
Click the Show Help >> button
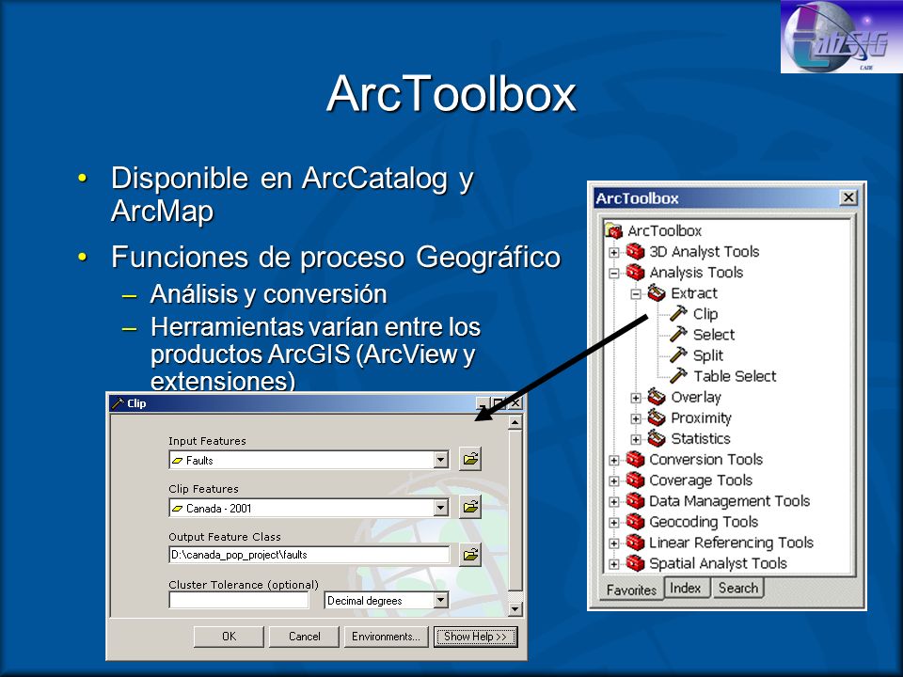475,637
